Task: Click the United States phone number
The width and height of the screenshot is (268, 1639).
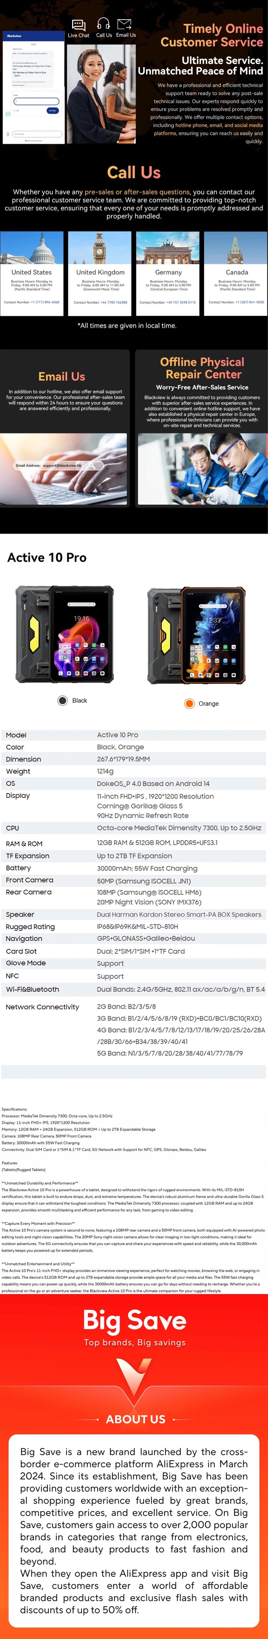Action: (45, 302)
